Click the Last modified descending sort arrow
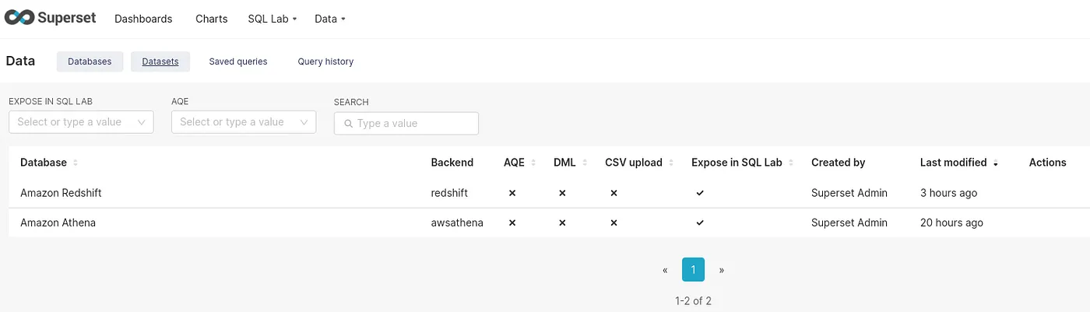 995,163
